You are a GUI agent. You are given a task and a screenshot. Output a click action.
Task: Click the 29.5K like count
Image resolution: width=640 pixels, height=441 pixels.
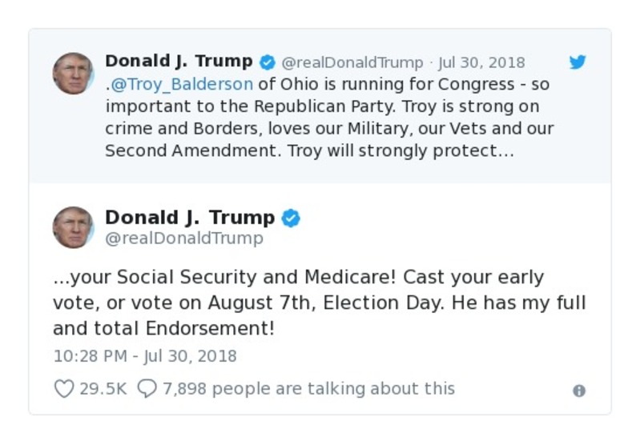click(103, 389)
